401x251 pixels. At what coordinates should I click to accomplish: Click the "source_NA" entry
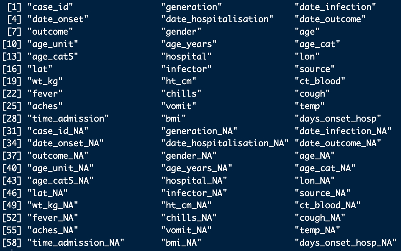point(323,193)
